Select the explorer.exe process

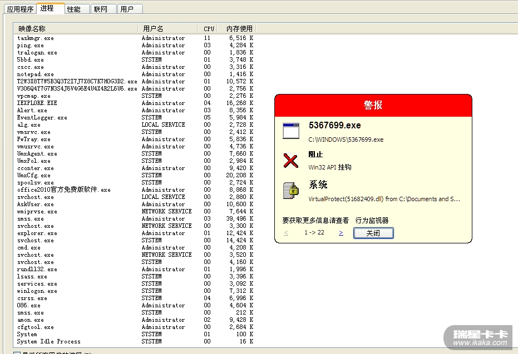(135, 233)
